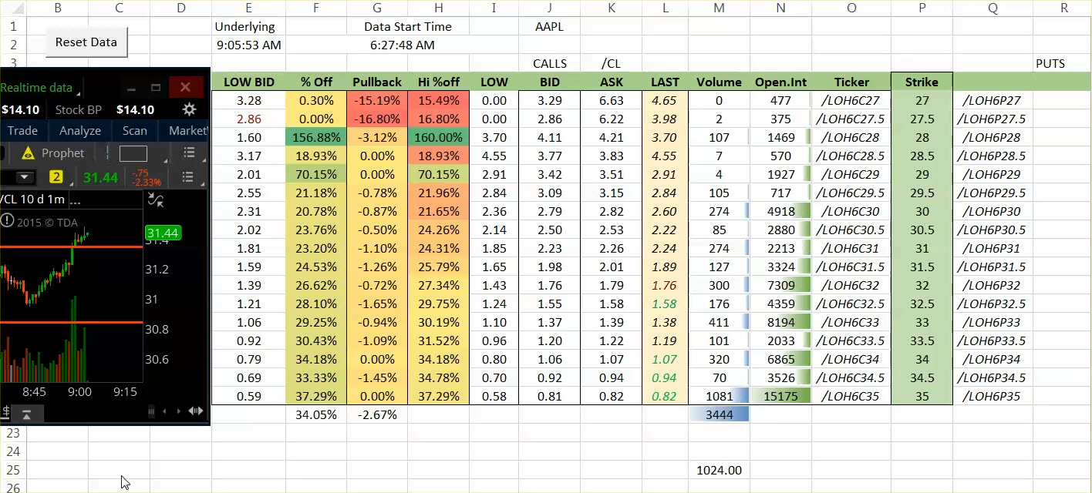The image size is (1092, 493).
Task: Click the yellow Prophet eye icon
Action: 29,153
